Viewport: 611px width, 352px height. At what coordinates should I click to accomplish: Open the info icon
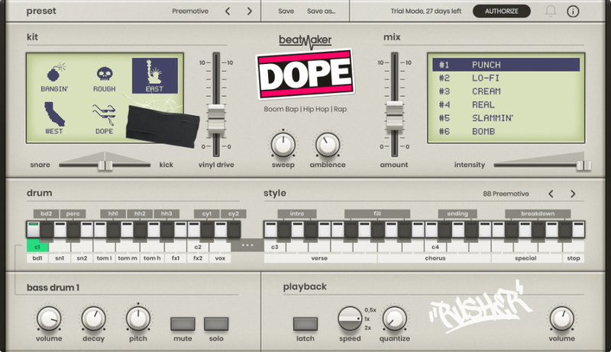(573, 11)
